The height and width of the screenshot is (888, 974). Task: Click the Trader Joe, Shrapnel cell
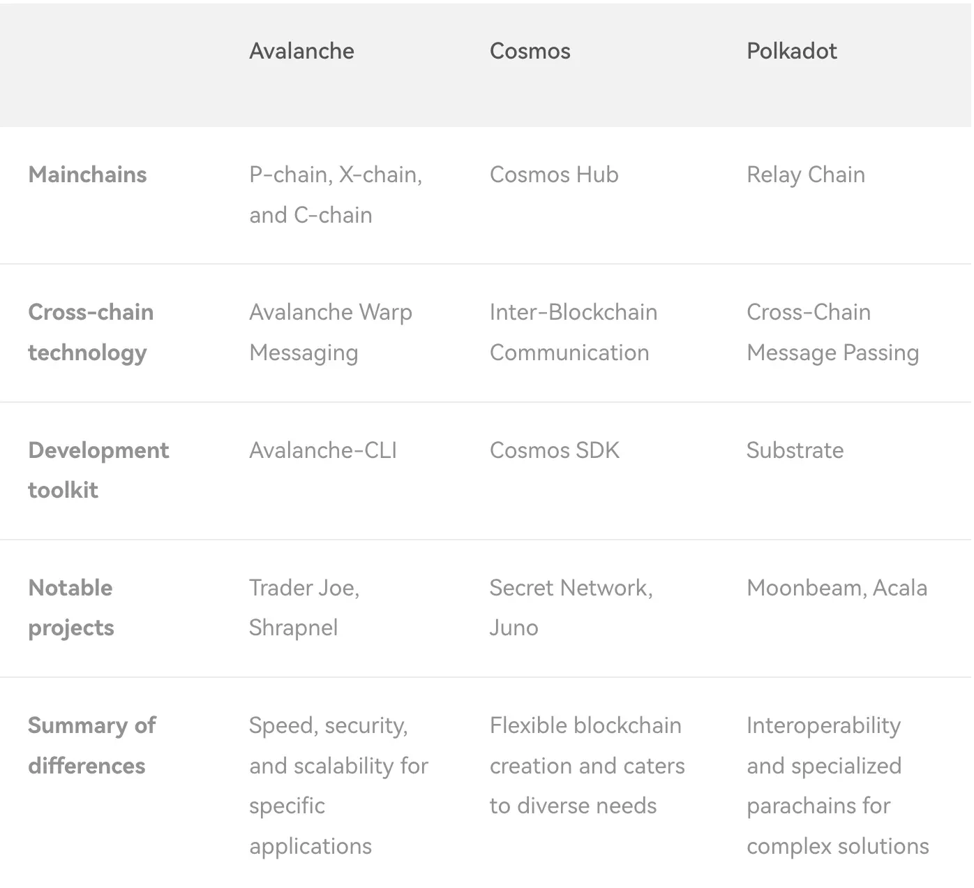tap(304, 607)
